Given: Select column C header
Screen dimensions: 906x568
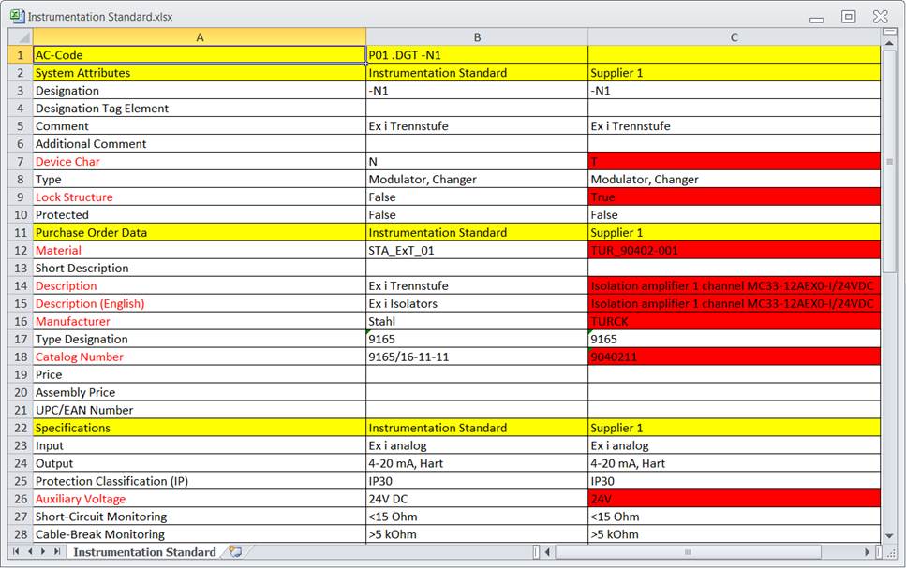Looking at the screenshot, I should (x=734, y=37).
